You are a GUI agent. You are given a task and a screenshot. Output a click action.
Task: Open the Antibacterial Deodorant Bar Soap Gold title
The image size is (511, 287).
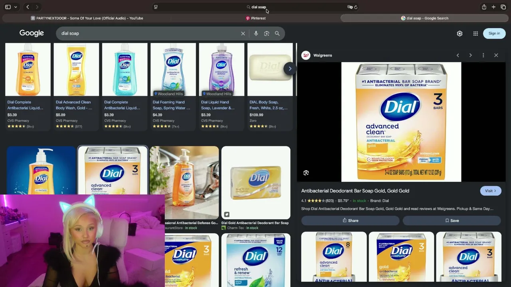coord(355,191)
